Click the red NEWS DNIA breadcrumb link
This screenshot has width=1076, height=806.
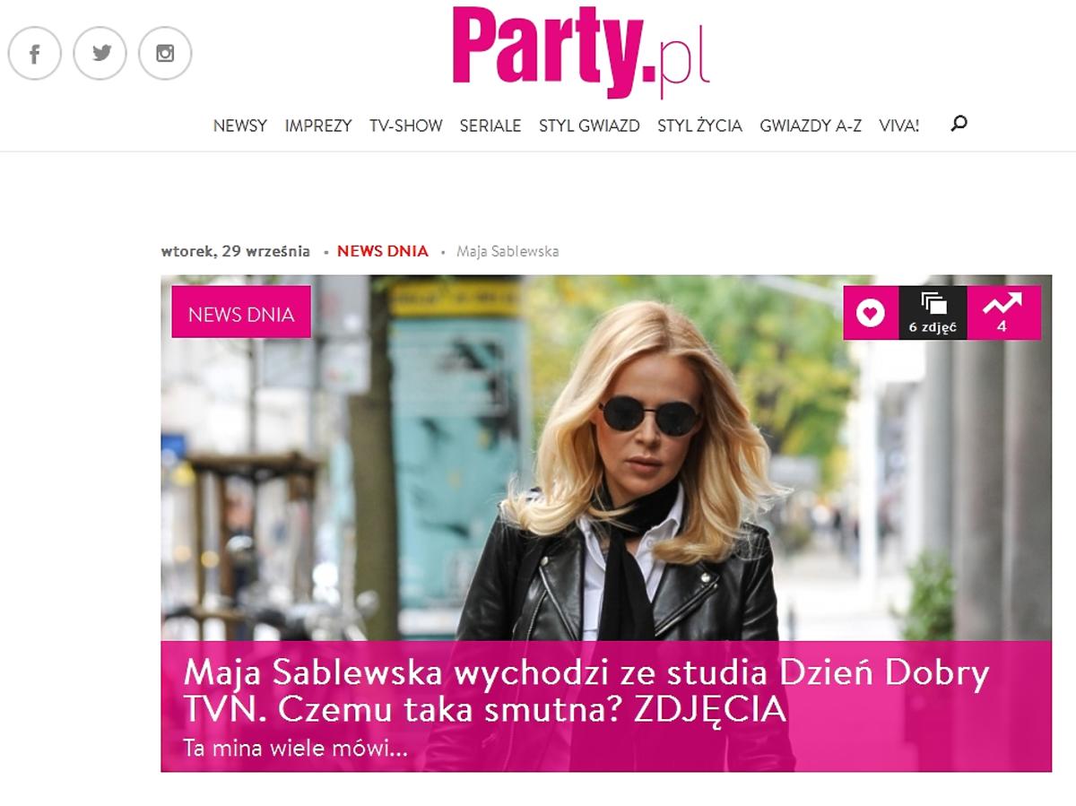[x=383, y=251]
